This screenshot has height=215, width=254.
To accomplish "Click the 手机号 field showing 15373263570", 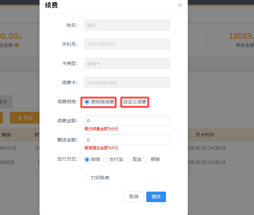I will coord(127,44).
